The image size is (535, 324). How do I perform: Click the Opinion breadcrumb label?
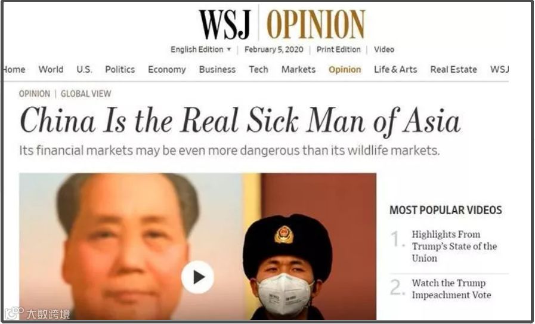point(35,94)
